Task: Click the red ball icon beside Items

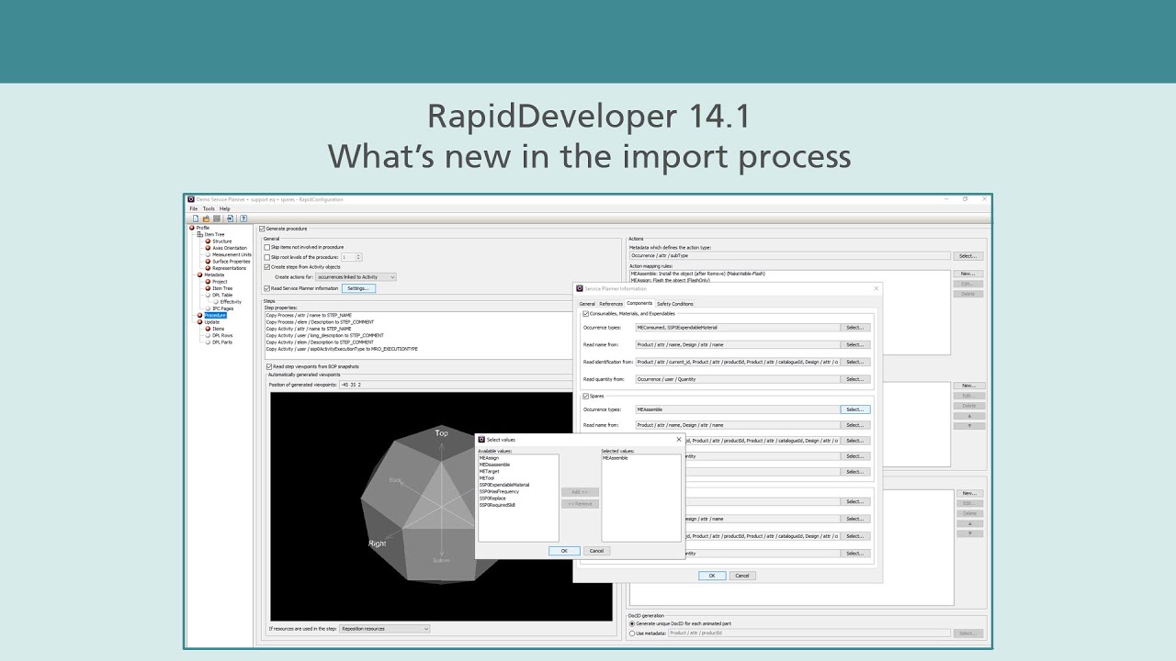Action: [x=208, y=329]
